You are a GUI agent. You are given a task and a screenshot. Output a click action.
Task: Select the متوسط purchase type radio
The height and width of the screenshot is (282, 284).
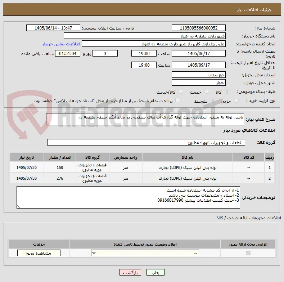[x=213, y=100]
